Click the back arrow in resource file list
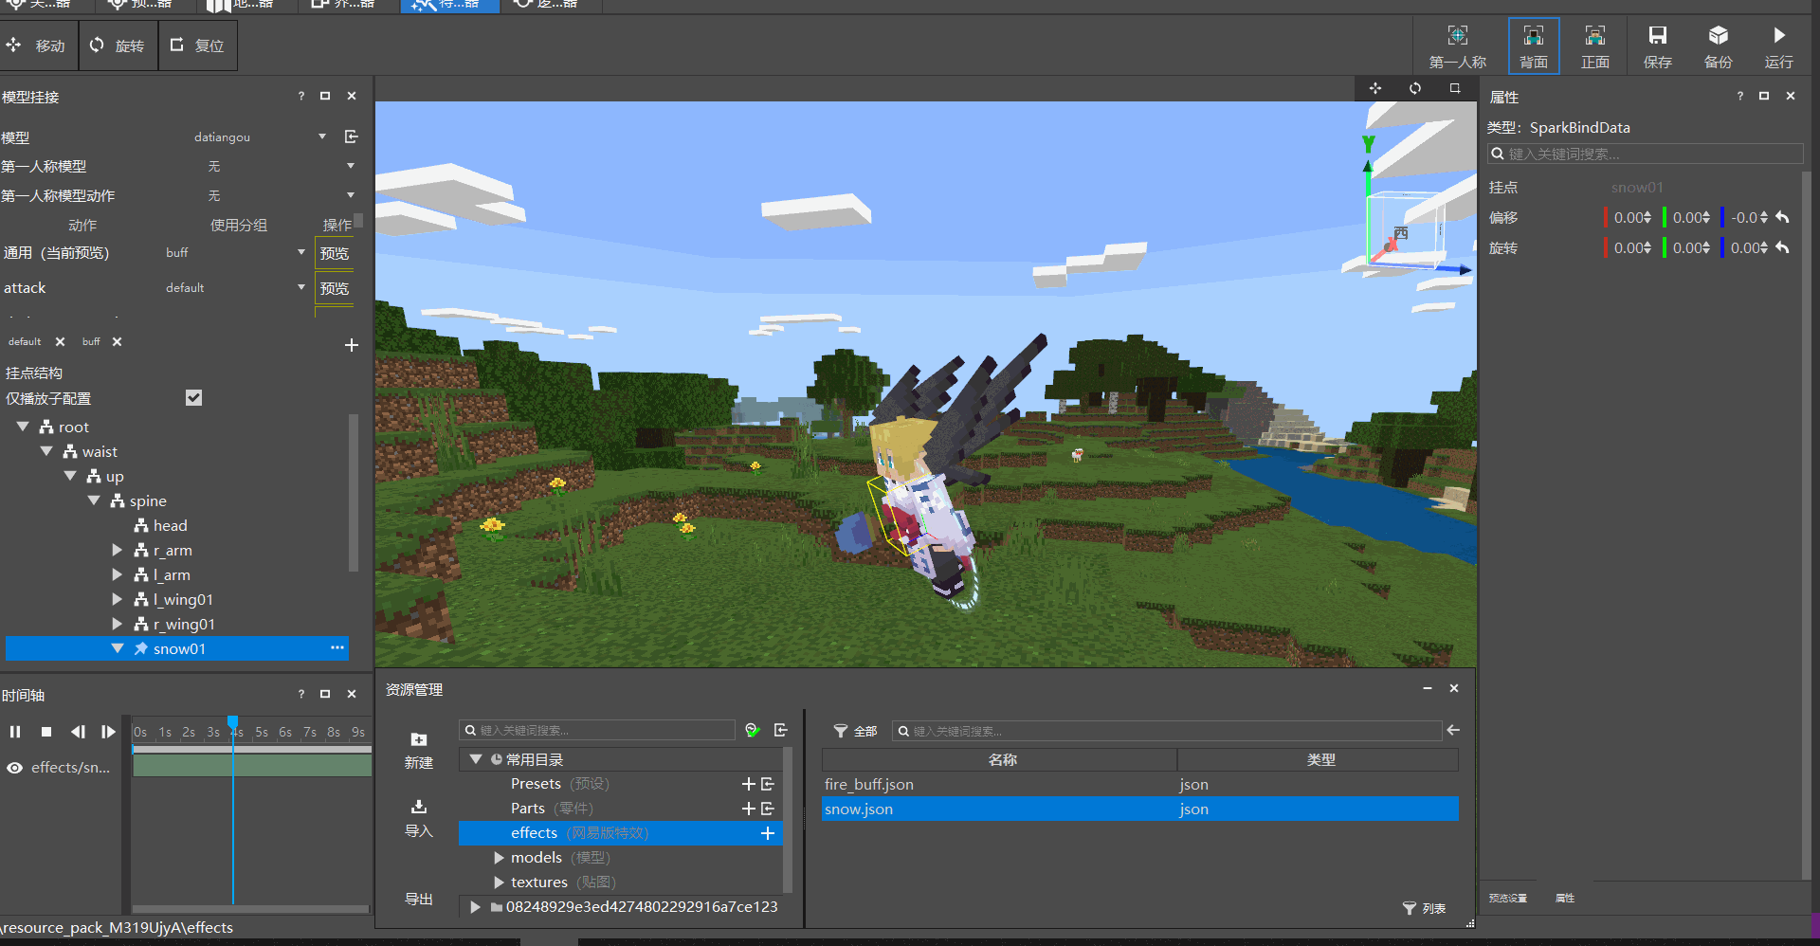1820x946 pixels. coord(1453,730)
